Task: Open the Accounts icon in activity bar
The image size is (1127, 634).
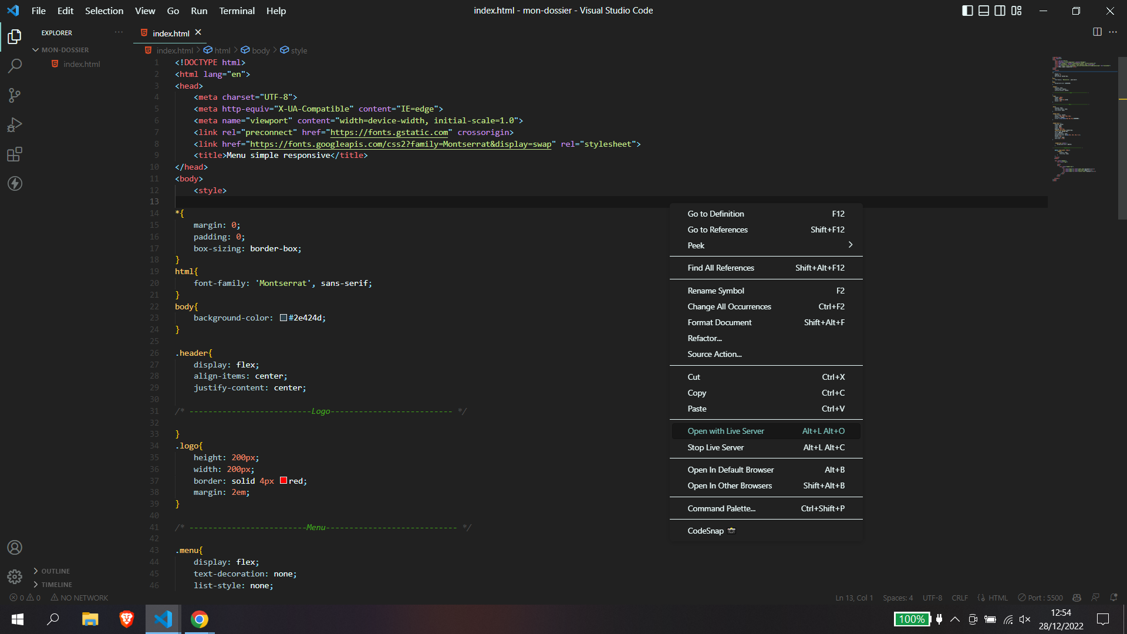Action: pyautogui.click(x=15, y=547)
